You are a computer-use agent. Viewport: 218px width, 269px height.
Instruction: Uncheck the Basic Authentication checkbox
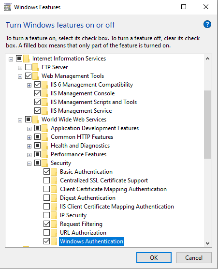point(46,172)
